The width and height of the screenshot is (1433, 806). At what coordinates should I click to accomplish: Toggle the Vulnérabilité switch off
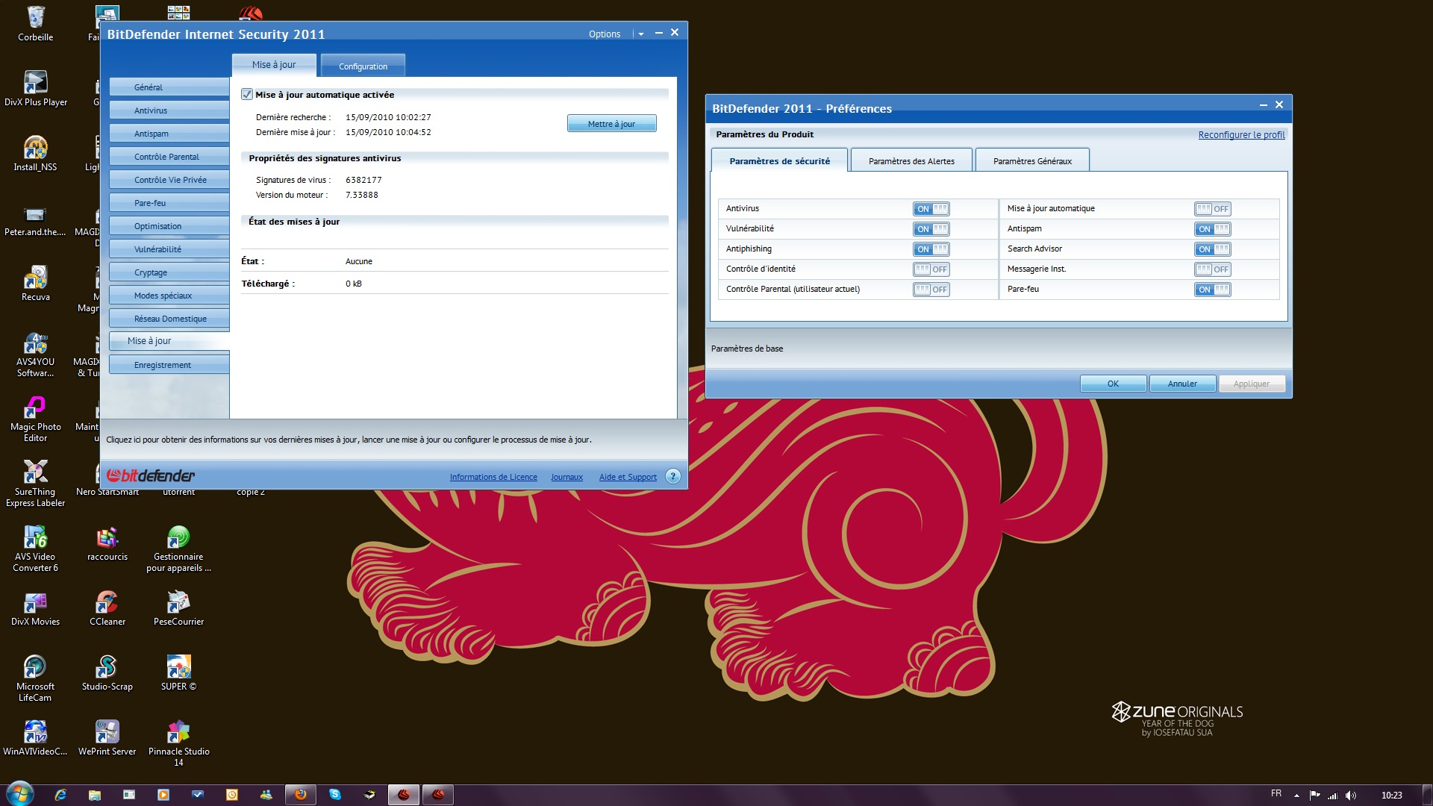click(x=931, y=229)
